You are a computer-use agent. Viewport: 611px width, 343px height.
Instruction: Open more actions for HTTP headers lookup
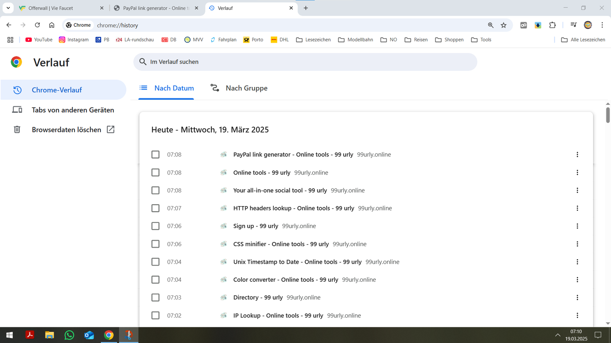[577, 208]
